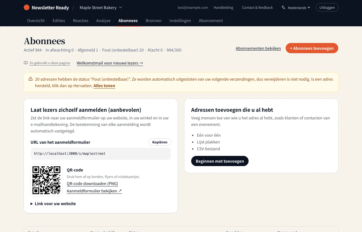The height and width of the screenshot is (232, 362).
Task: Open 'Zo gebruikt u deze pagina' link
Action: [x=49, y=63]
